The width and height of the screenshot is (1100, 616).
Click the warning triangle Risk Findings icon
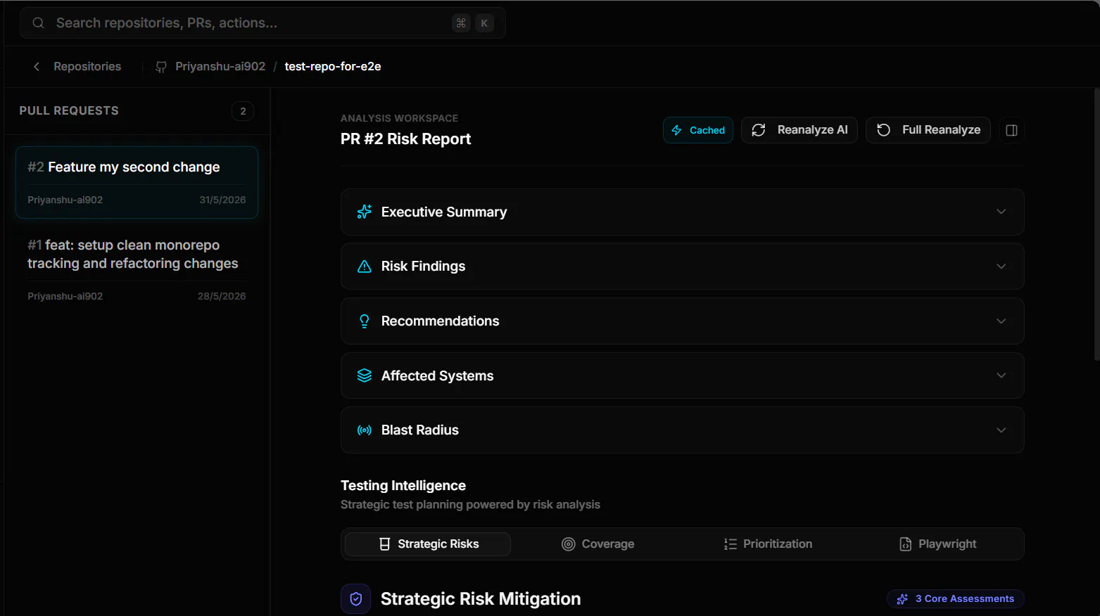coord(364,267)
